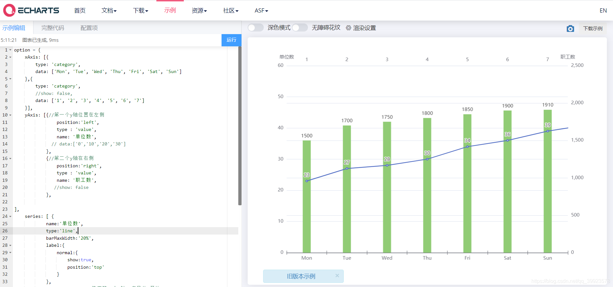Viewport: 613px width, 287px height.
Task: Click code line 27 barMaxWidth:'20%'
Action: 70,238
